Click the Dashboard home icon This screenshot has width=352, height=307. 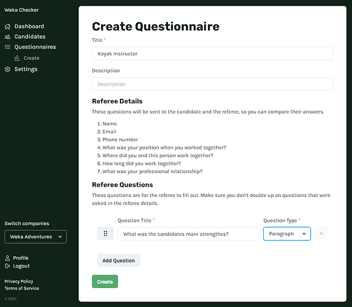tap(8, 26)
